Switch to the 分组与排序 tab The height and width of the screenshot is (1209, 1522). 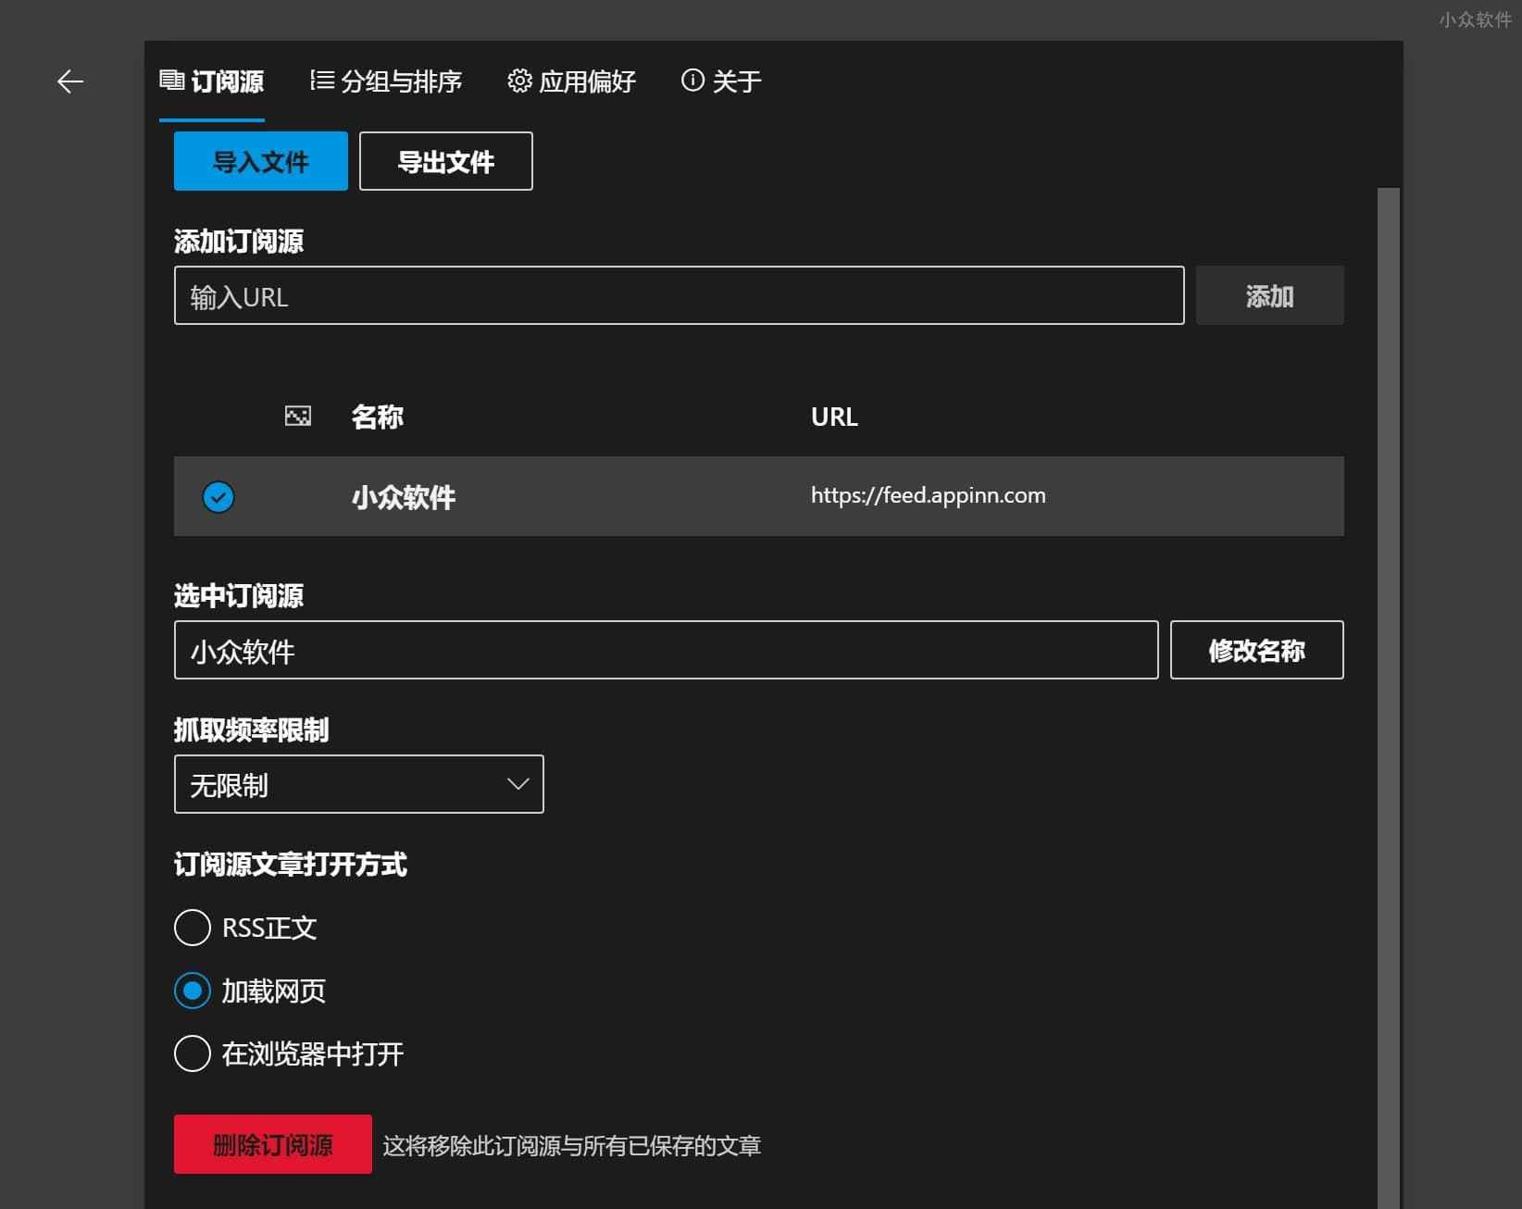click(386, 81)
